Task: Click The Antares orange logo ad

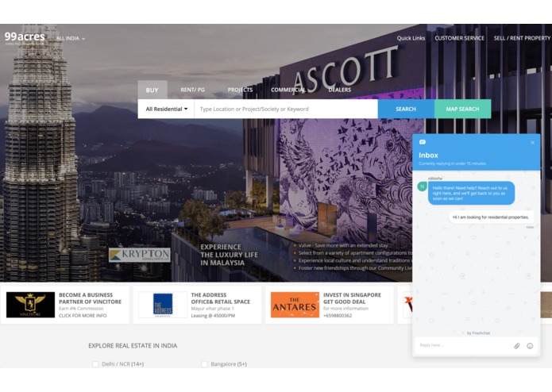Action: coord(295,305)
